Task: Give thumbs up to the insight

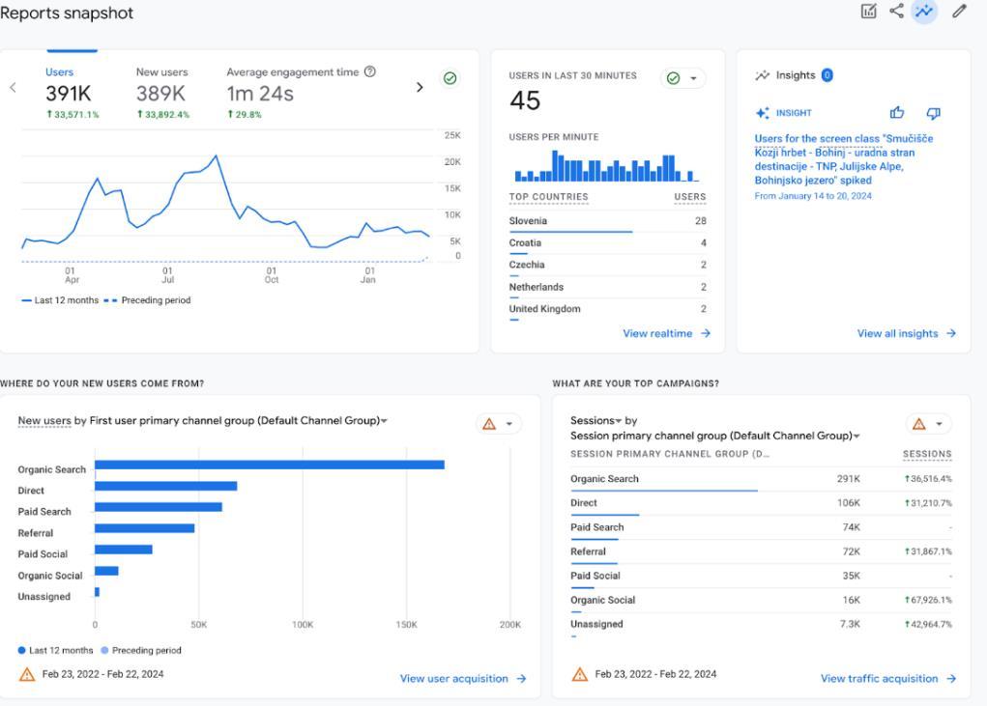Action: pyautogui.click(x=897, y=113)
